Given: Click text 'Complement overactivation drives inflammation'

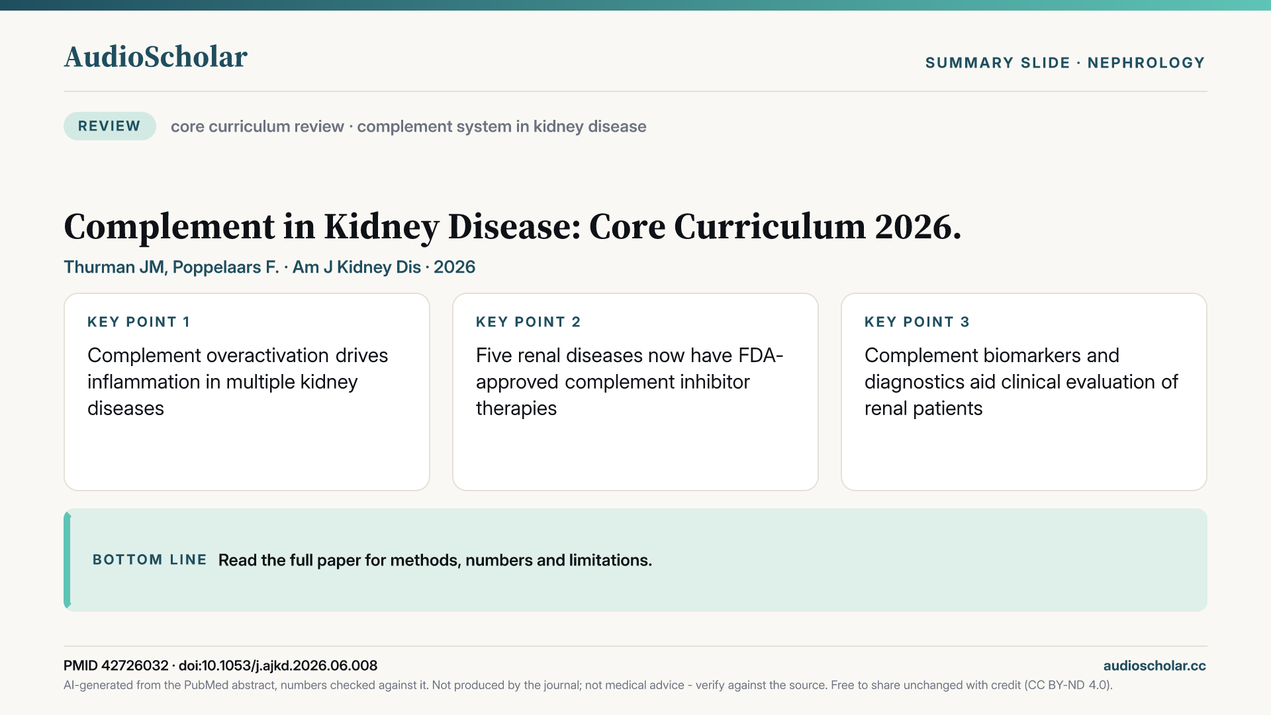Looking at the screenshot, I should click(238, 381).
